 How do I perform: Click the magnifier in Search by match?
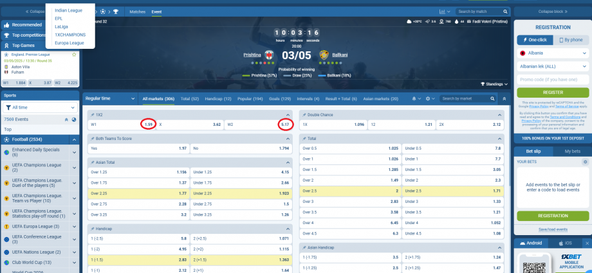[505, 12]
